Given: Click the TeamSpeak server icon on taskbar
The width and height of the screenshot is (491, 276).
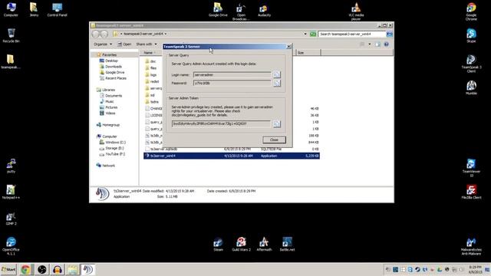Looking at the screenshot, I should tap(88, 269).
